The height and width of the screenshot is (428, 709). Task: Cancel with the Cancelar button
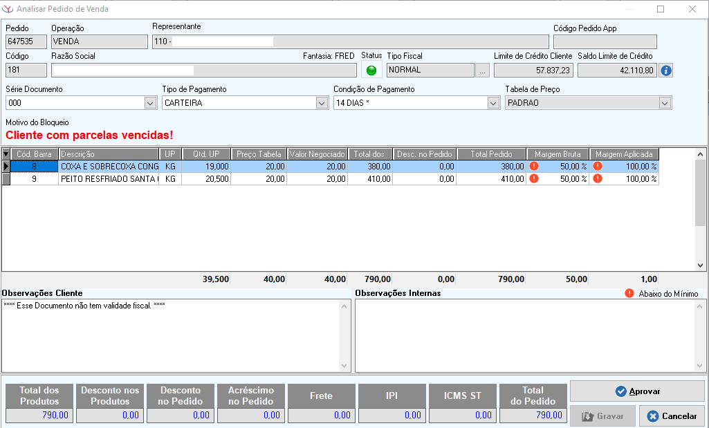click(672, 416)
